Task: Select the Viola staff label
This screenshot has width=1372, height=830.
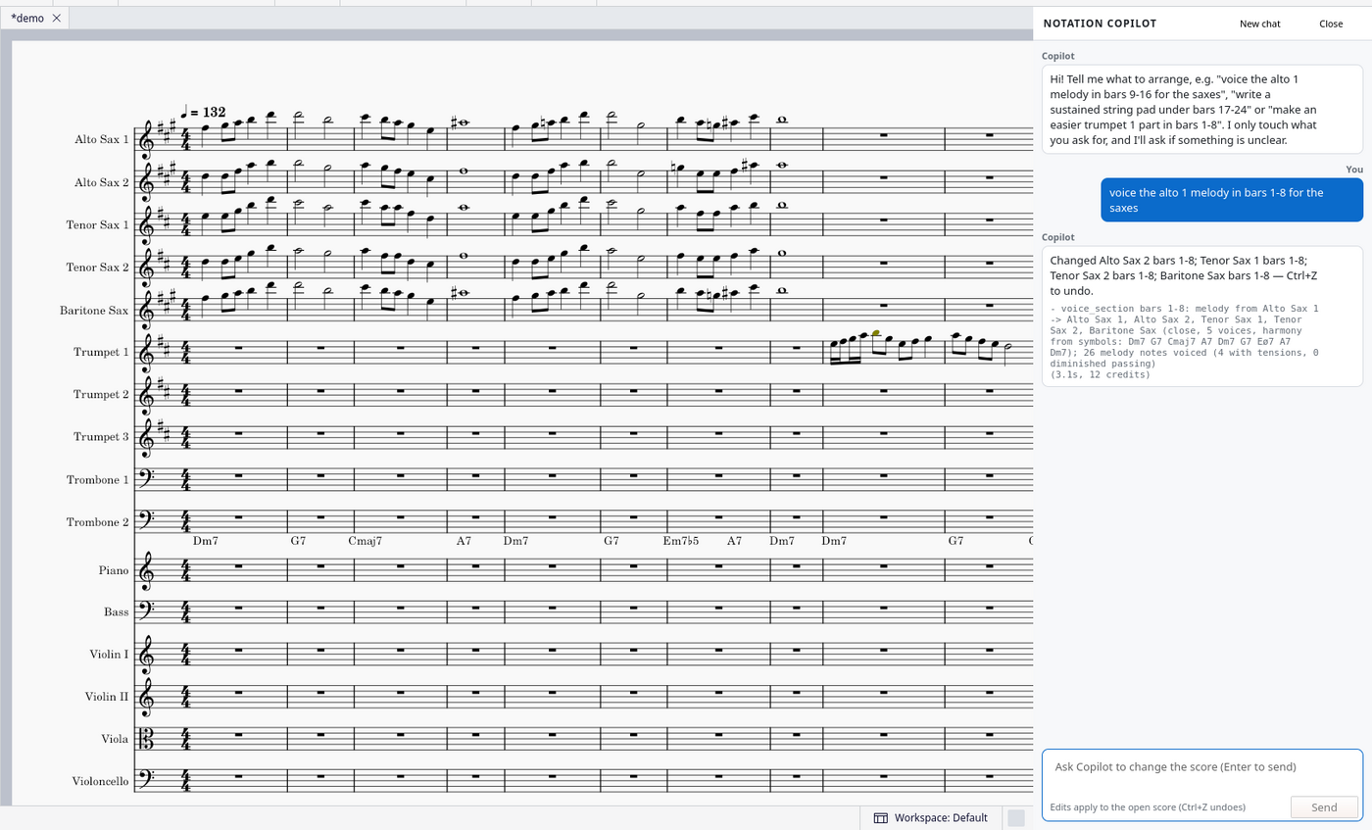Action: (x=116, y=739)
